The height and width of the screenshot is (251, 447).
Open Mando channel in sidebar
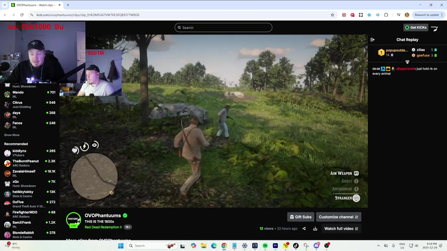tap(30, 94)
